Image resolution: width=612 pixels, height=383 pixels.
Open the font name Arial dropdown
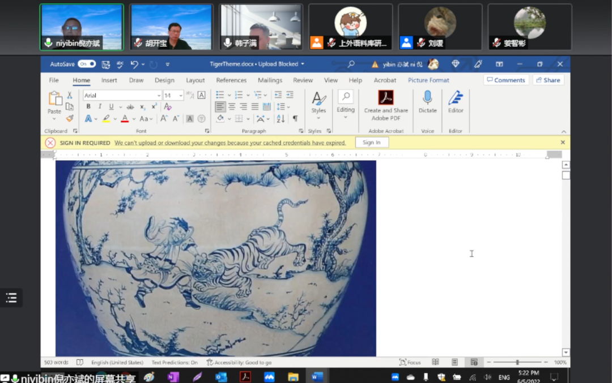point(159,96)
